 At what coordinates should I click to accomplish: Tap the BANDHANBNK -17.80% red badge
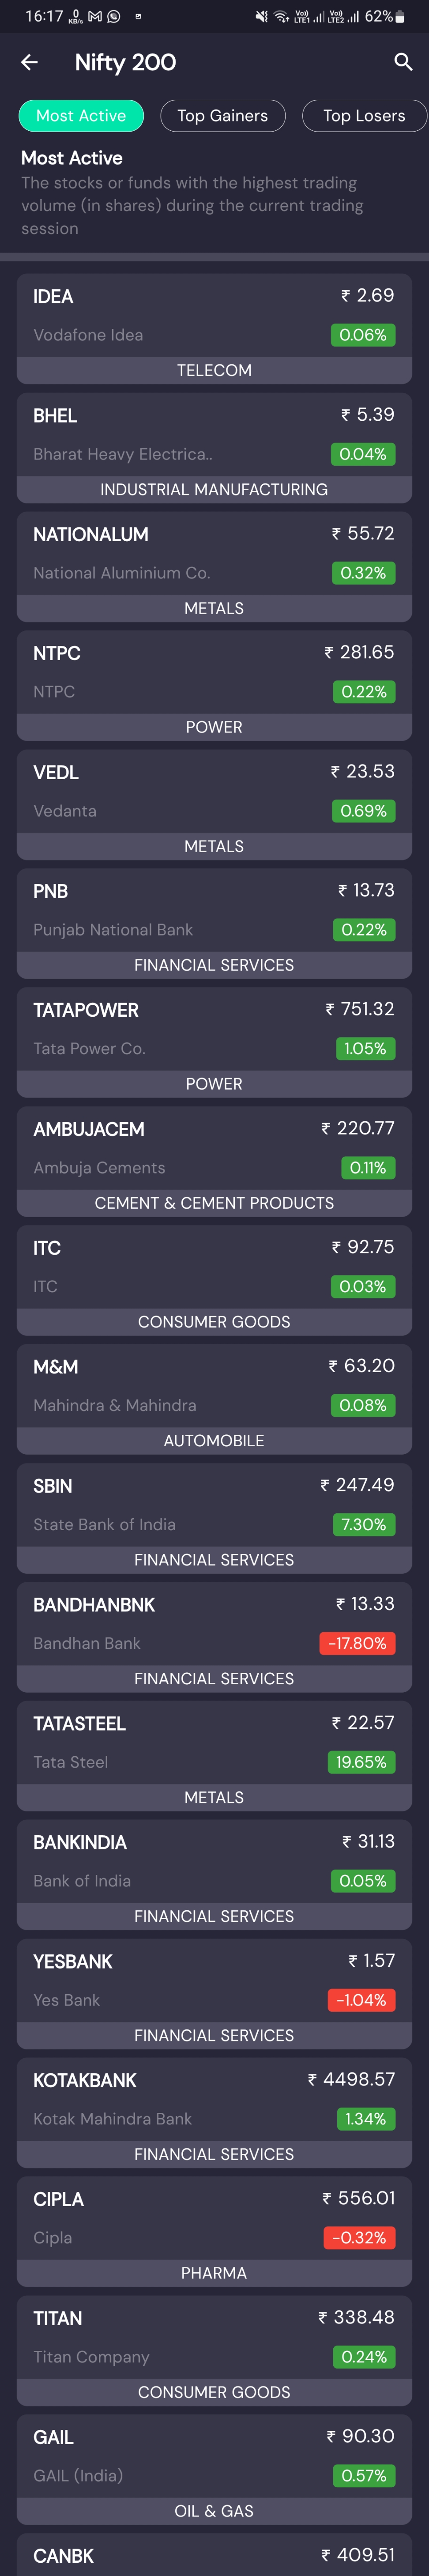tap(357, 1643)
